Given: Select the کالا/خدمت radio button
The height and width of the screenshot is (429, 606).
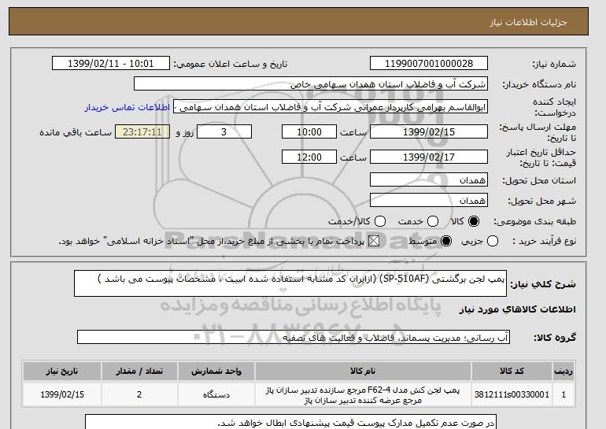Looking at the screenshot, I should click(x=380, y=221).
